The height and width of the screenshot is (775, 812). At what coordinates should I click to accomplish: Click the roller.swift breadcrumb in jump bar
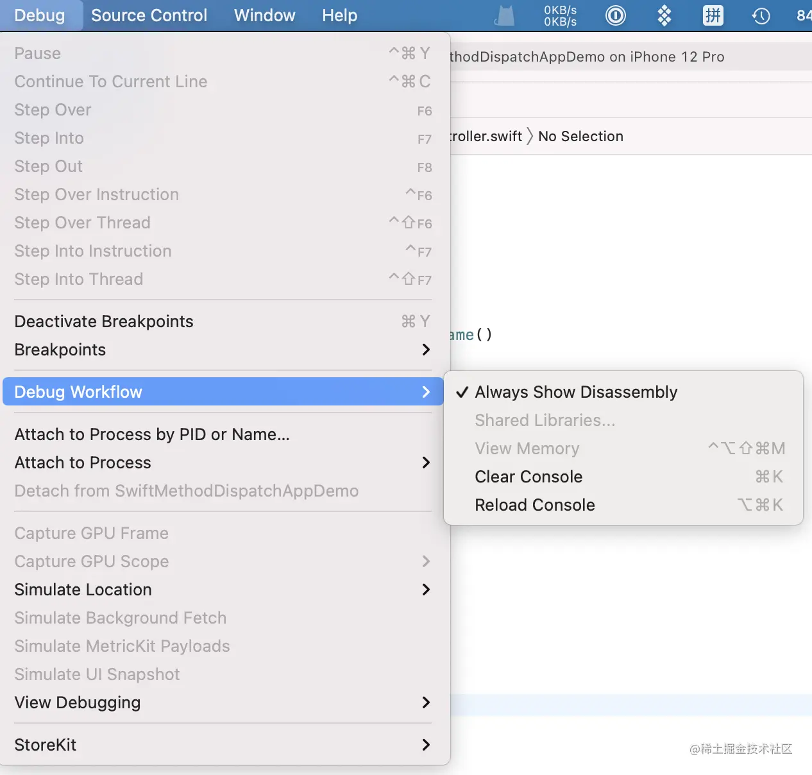tap(486, 136)
